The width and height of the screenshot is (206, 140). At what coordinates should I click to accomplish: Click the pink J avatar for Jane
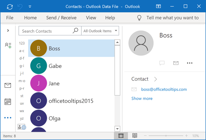(38, 83)
